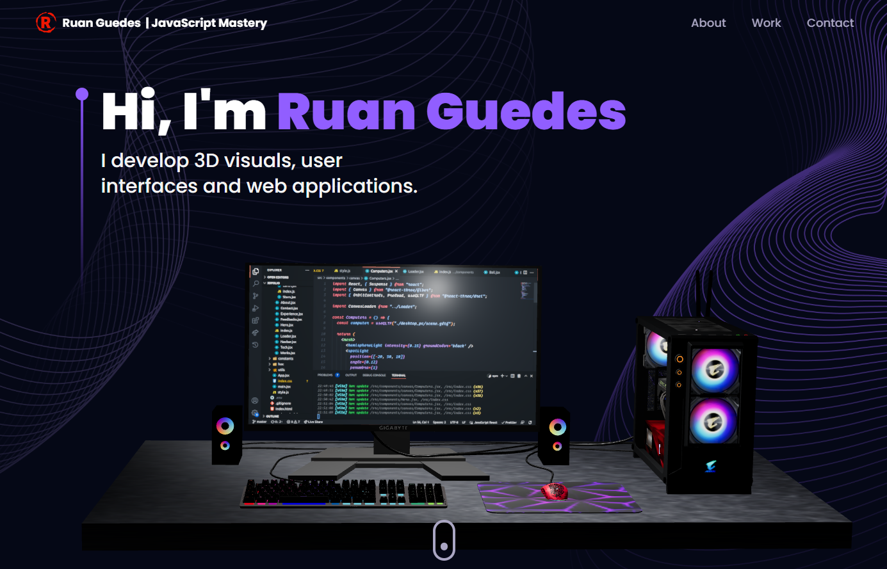
Task: Click the 3D RGB keyboard model
Action: tap(343, 493)
